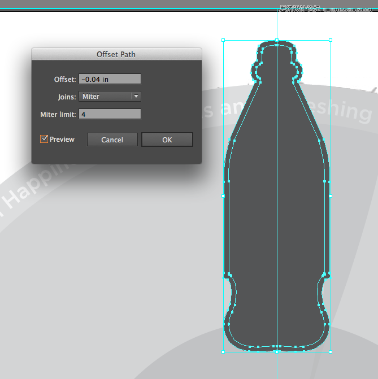Click the top-left bounding box handle of the bottle
Screen dimensions: 378x379
coord(223,40)
